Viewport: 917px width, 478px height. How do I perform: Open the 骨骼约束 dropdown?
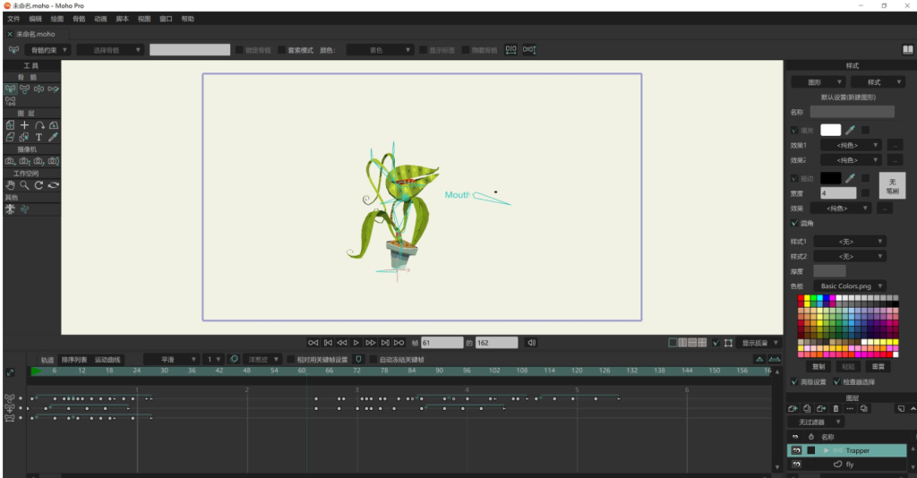tap(48, 50)
